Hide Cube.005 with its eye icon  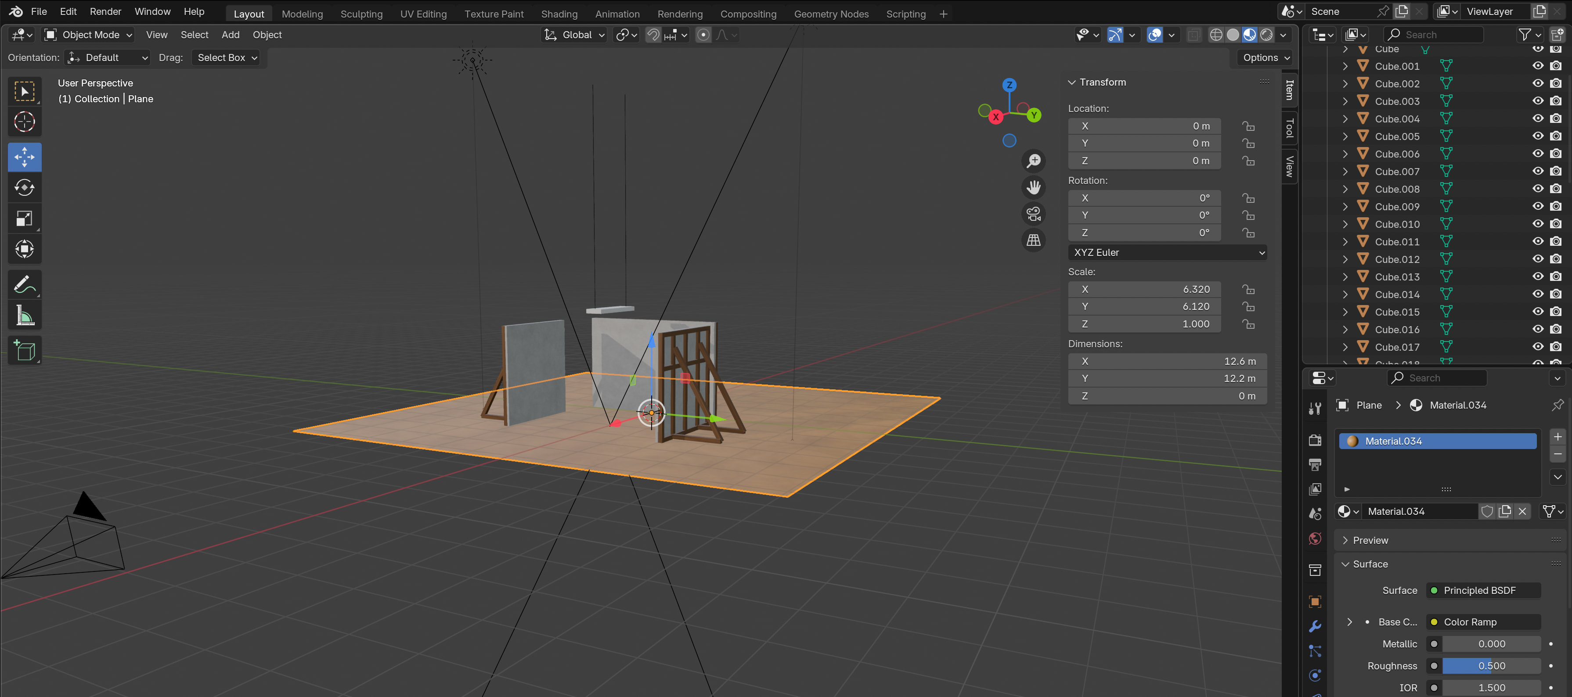tap(1538, 136)
